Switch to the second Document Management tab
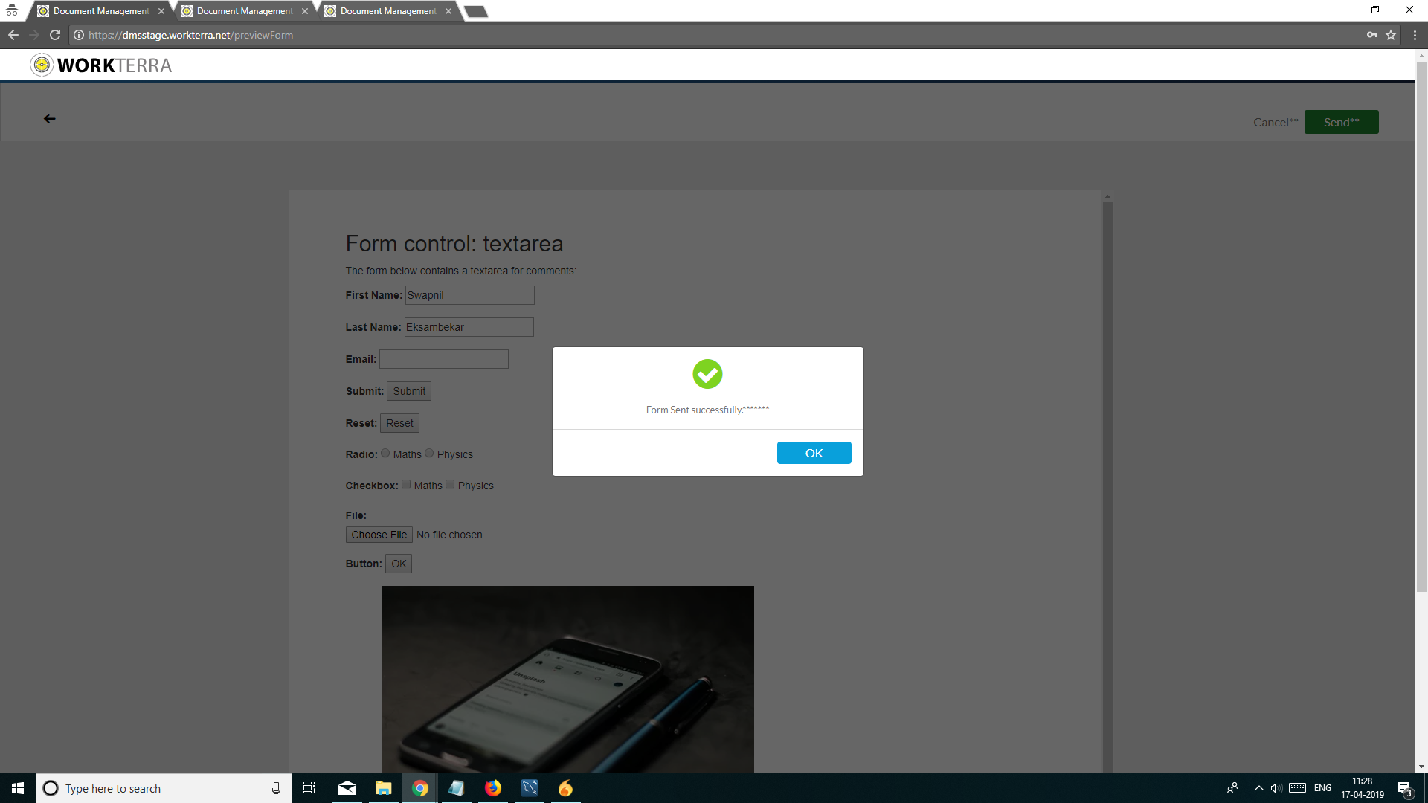 [244, 11]
